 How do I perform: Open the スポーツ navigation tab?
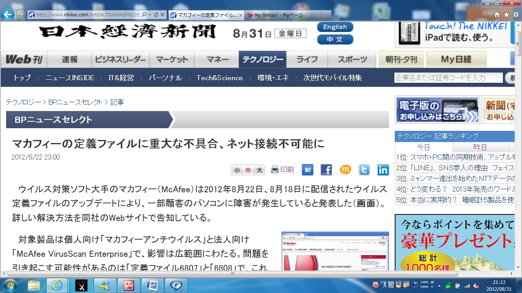(352, 60)
